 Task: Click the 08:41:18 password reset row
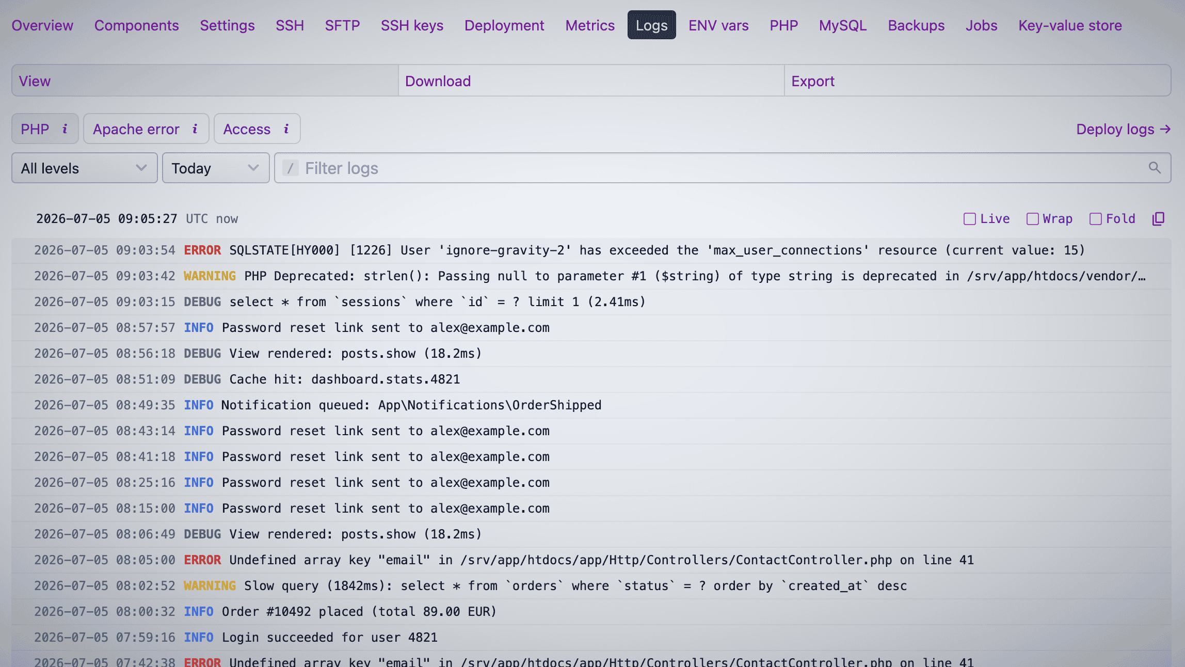point(591,457)
